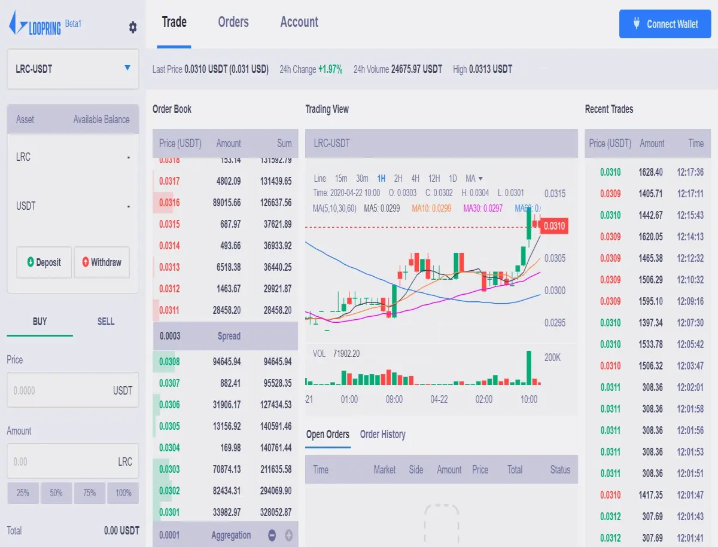Select ask price 0.0311 in order book
This screenshot has height=547, width=718.
click(169, 310)
